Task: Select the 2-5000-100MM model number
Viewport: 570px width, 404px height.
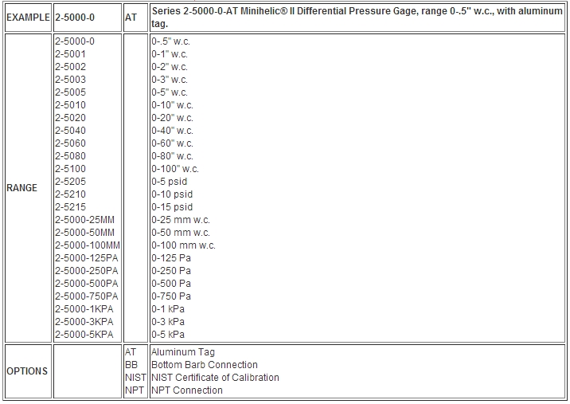Action: point(88,245)
